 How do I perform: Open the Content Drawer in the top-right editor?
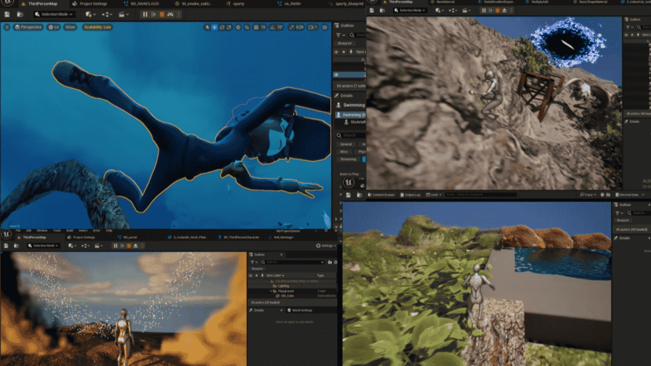coord(380,195)
